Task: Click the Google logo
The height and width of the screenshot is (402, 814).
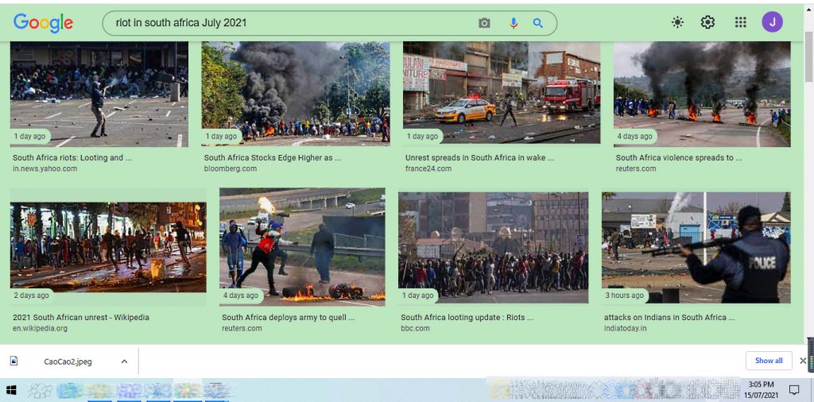Action: pos(43,23)
